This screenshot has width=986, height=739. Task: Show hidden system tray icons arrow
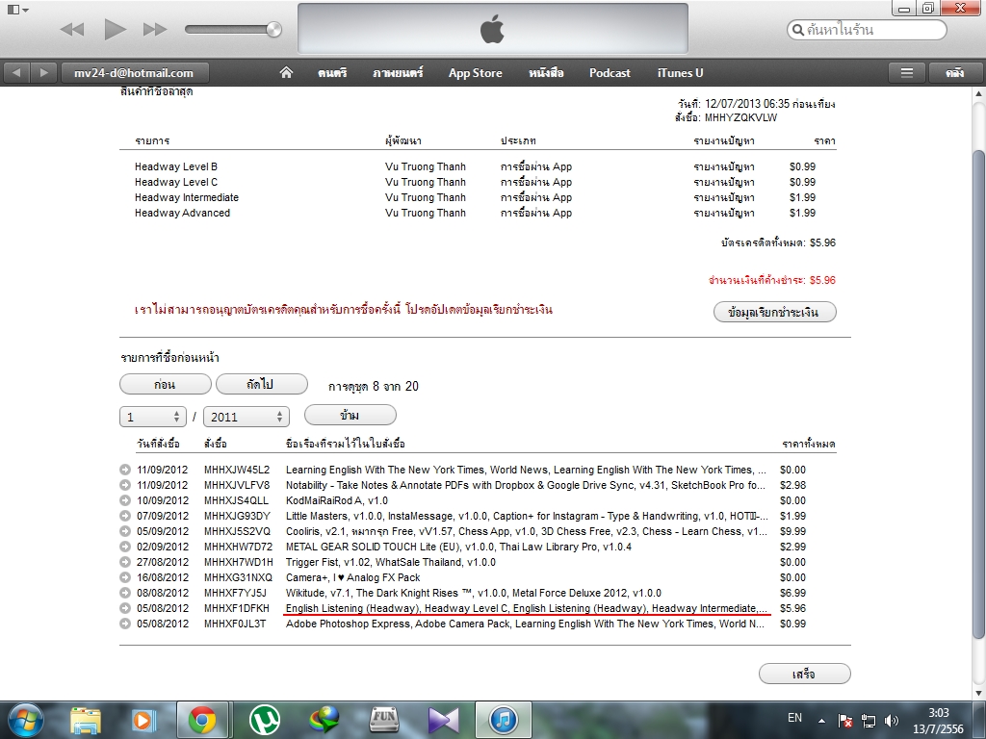[822, 720]
